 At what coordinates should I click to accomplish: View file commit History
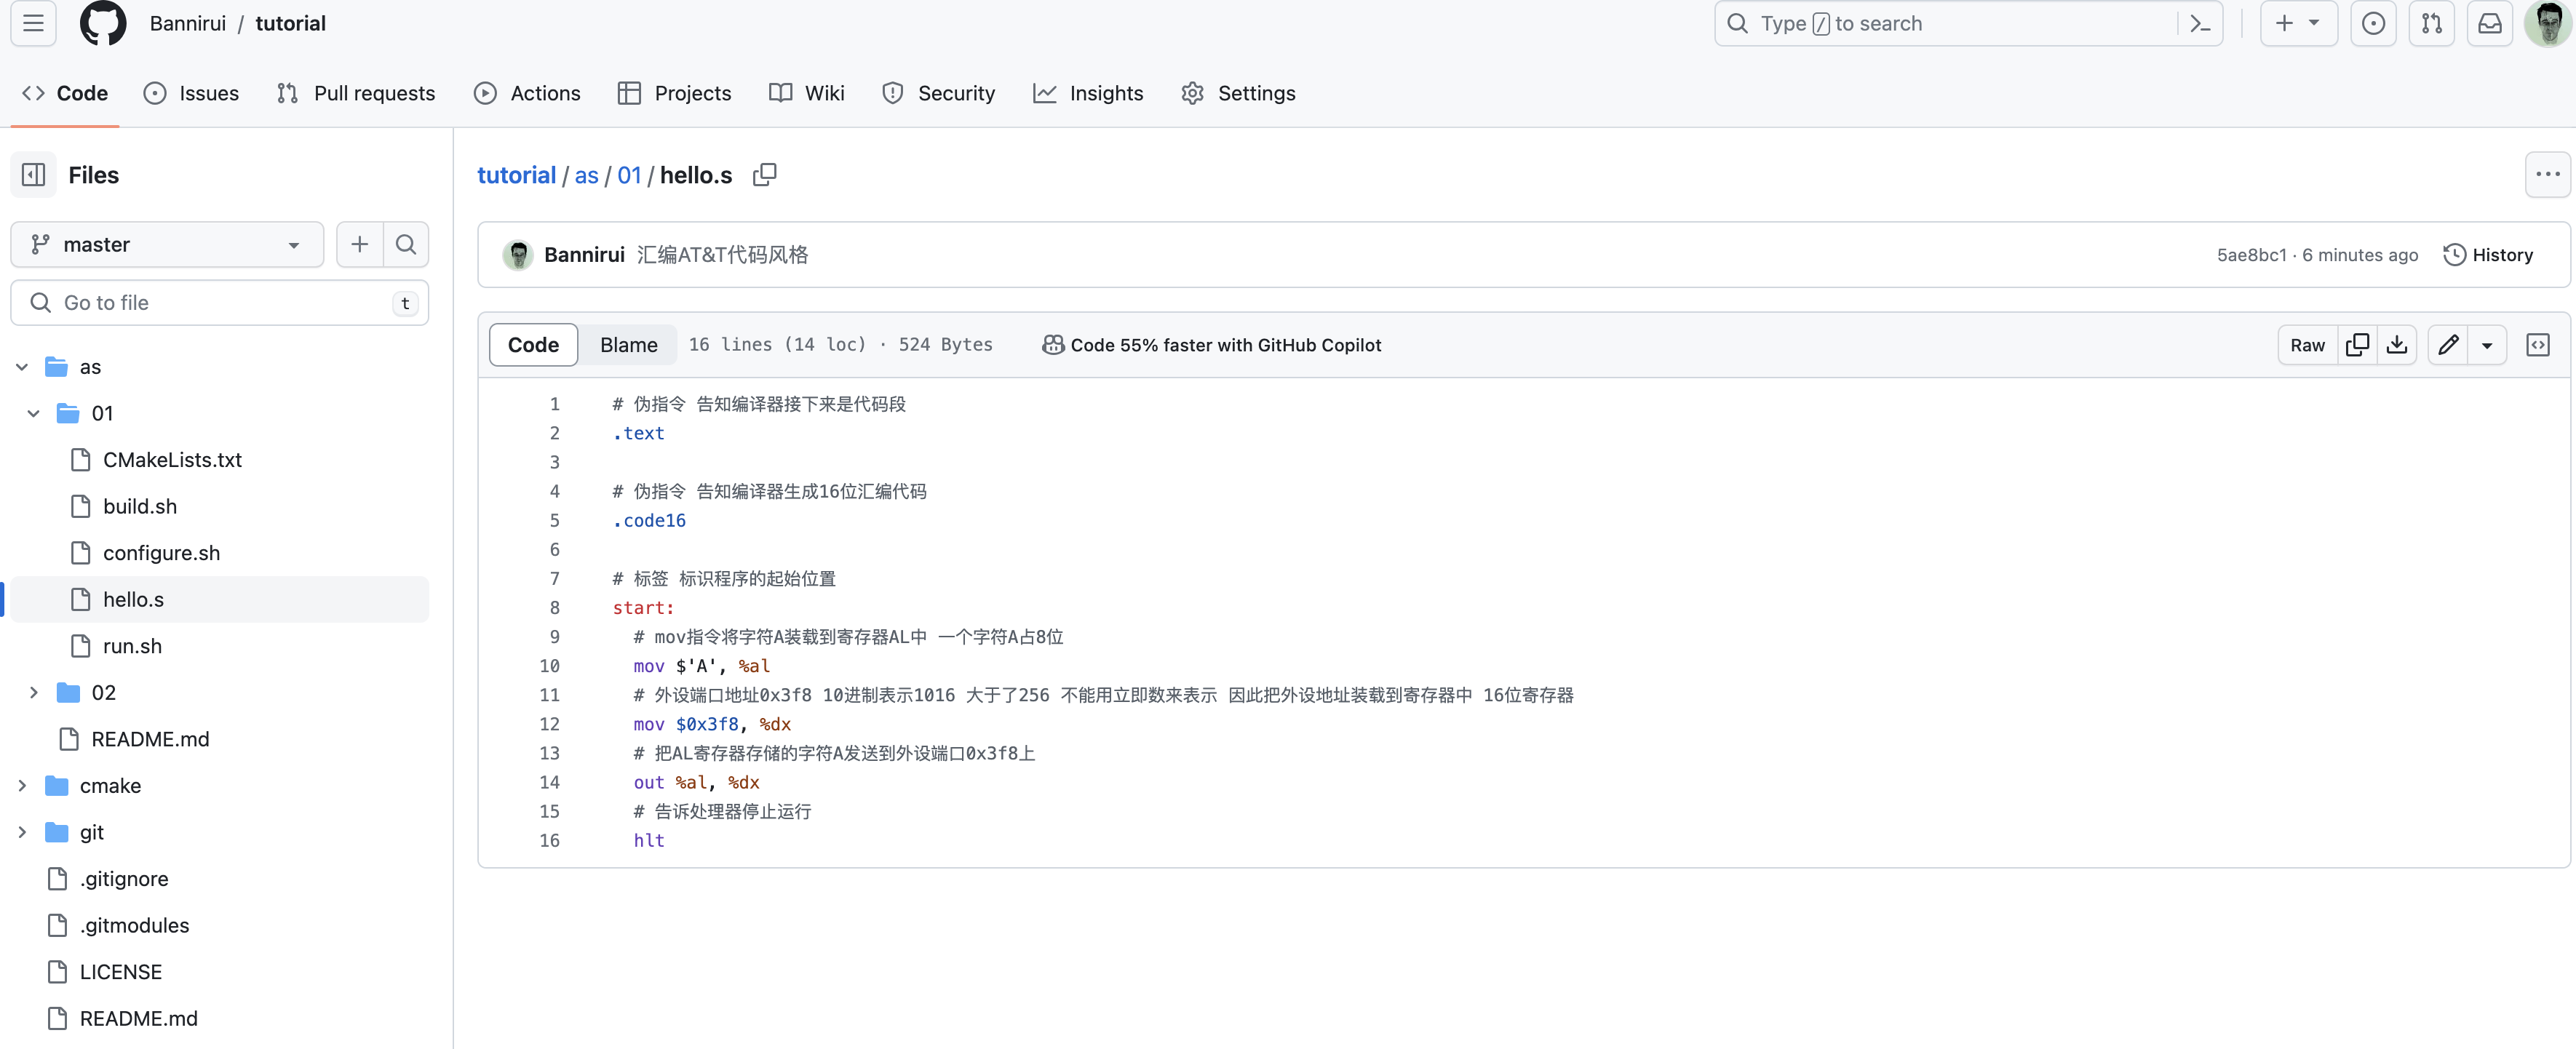coord(2488,255)
